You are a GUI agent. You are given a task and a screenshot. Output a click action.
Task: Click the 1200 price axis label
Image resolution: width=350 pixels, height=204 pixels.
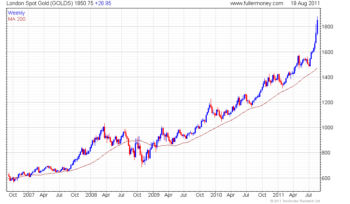[327, 103]
